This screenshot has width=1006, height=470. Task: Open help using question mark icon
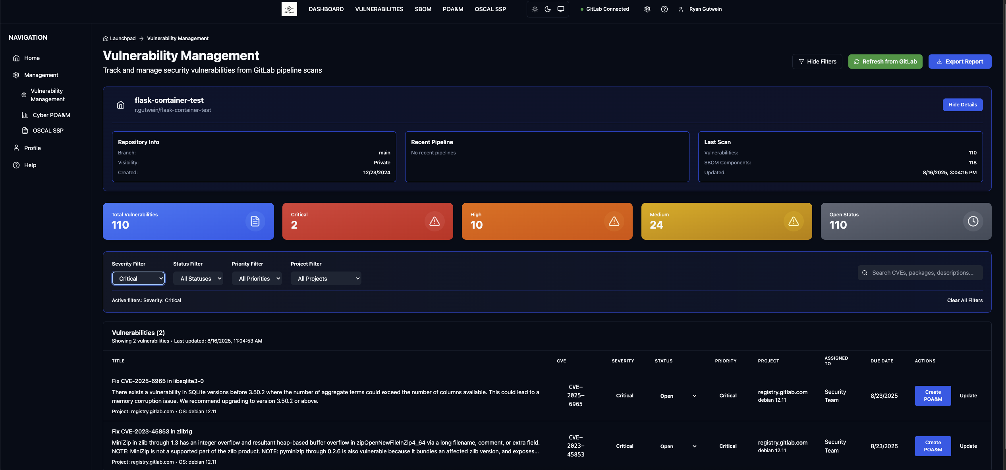pyautogui.click(x=664, y=9)
